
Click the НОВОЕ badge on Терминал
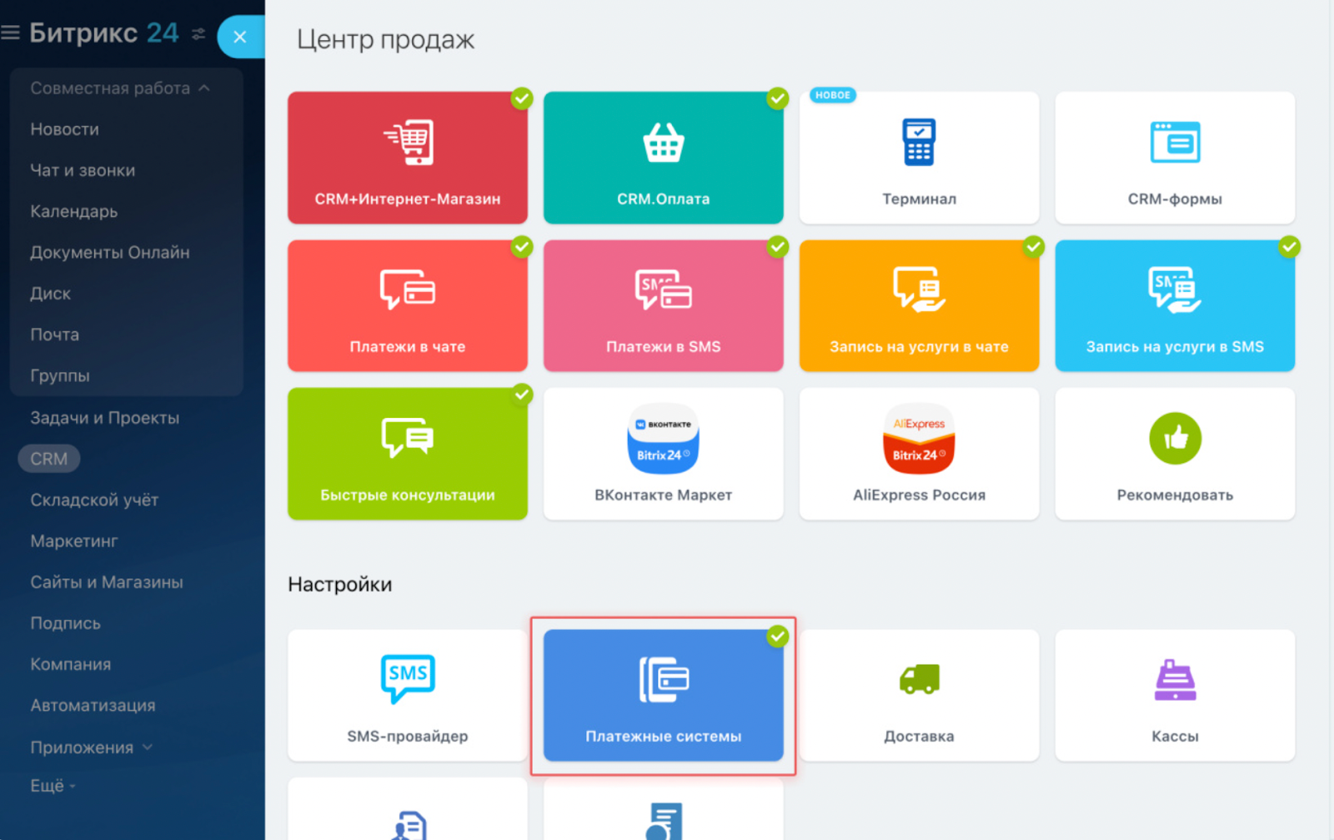coord(833,95)
